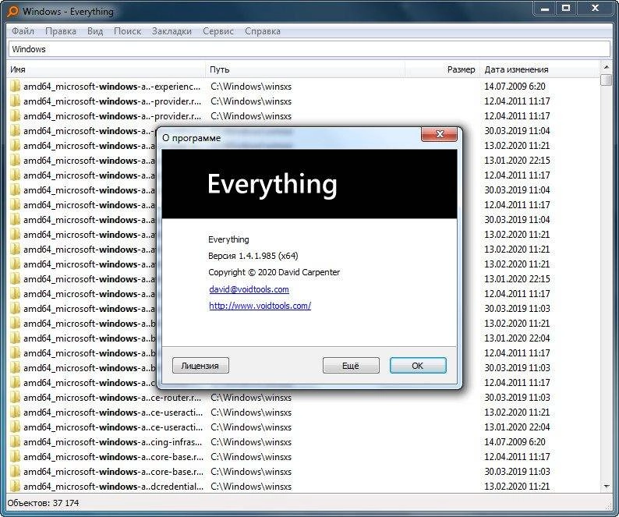Viewport: 619px width, 517px height.
Task: Select the 'amd64_microsoft-windows-a..dcredential...' file name
Action: click(x=113, y=486)
